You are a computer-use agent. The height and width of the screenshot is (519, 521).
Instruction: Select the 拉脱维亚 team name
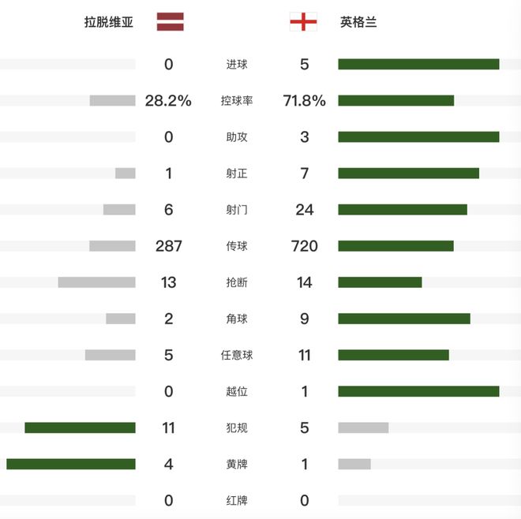tap(109, 22)
